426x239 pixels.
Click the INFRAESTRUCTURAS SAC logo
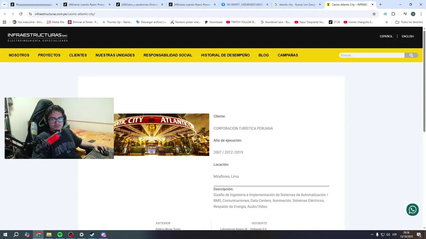click(x=38, y=37)
